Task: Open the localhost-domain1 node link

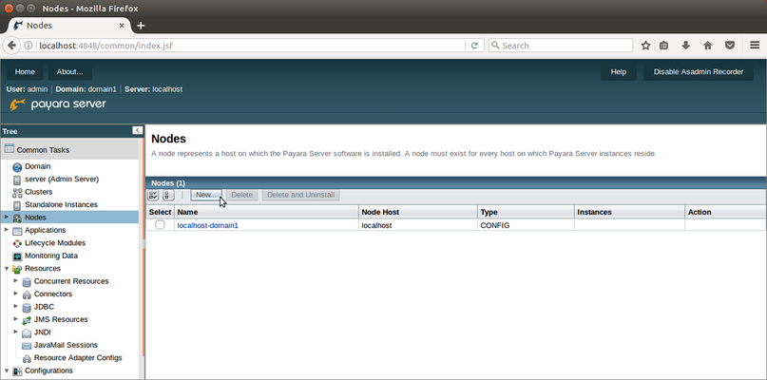Action: coord(208,225)
